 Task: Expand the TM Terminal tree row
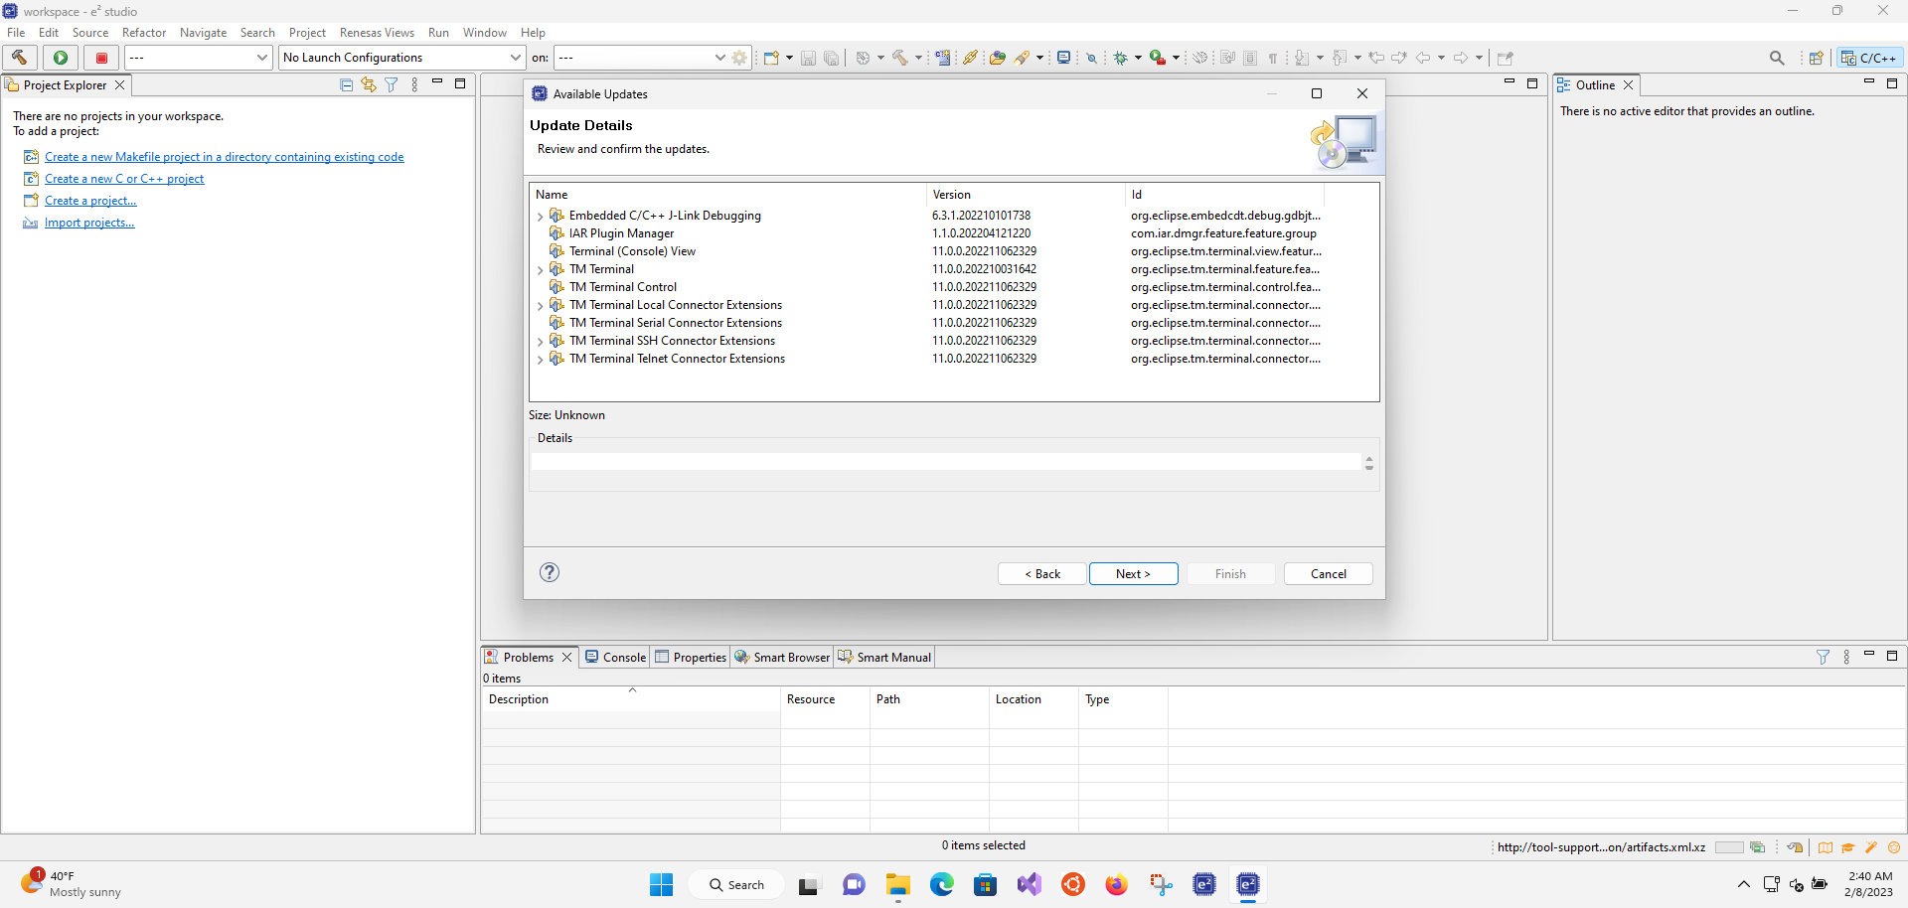point(540,270)
